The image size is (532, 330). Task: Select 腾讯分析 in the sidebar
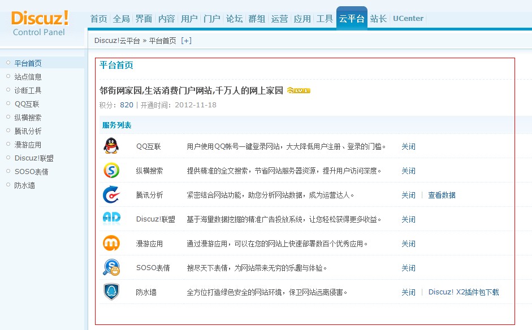pyautogui.click(x=28, y=131)
